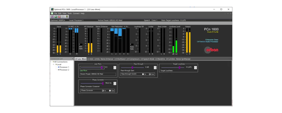Switch Pass-through Switch to In

[143, 74]
